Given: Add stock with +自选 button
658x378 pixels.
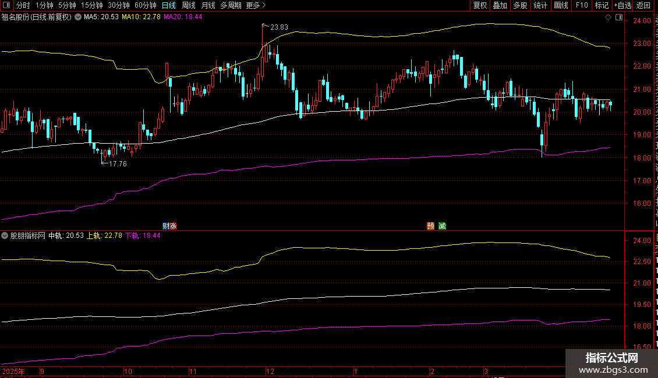Looking at the screenshot, I should (622, 5).
